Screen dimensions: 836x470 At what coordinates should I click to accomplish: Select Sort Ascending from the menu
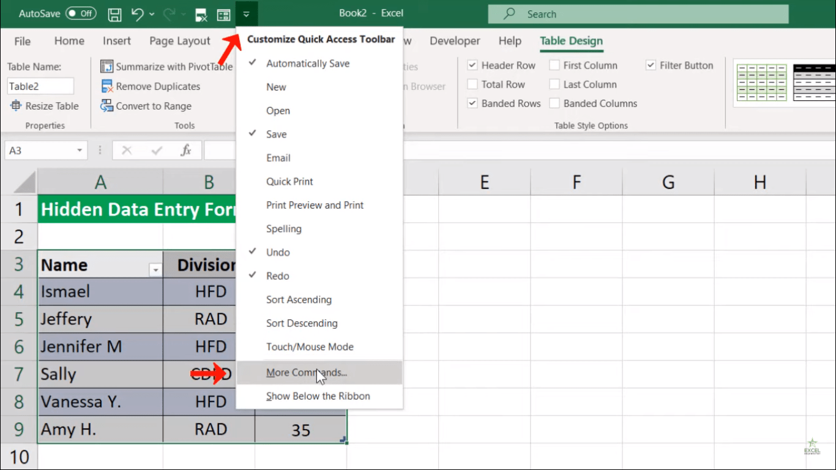point(299,300)
